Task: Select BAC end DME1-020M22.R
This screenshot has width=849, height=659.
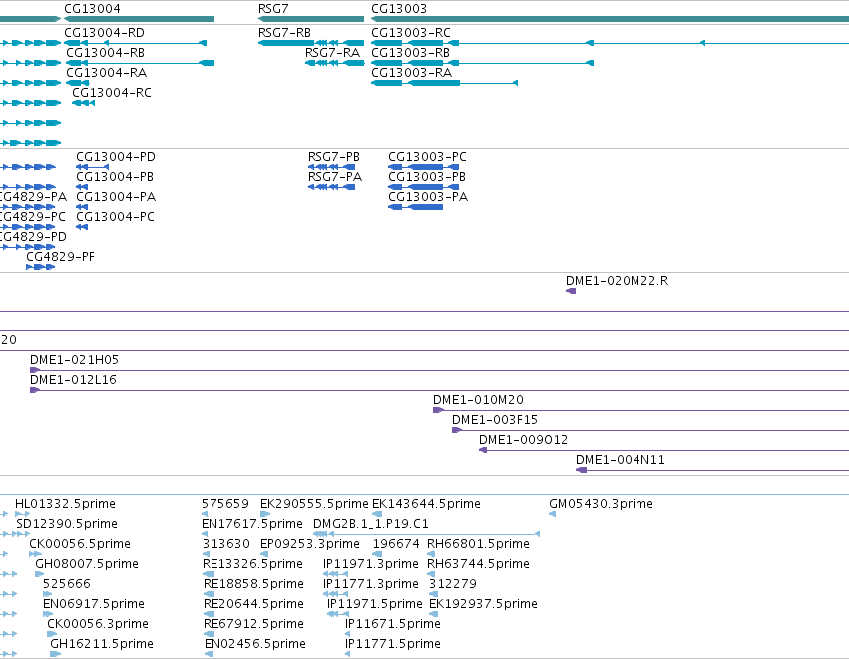Action: click(x=571, y=291)
